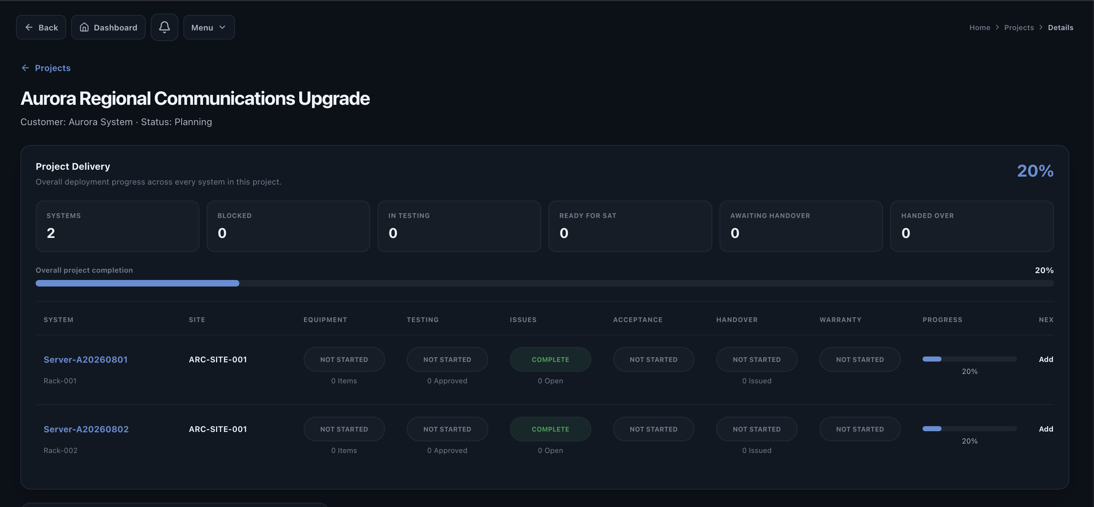
Task: Click the progress bar of Server-A20260801
Action: coord(969,359)
